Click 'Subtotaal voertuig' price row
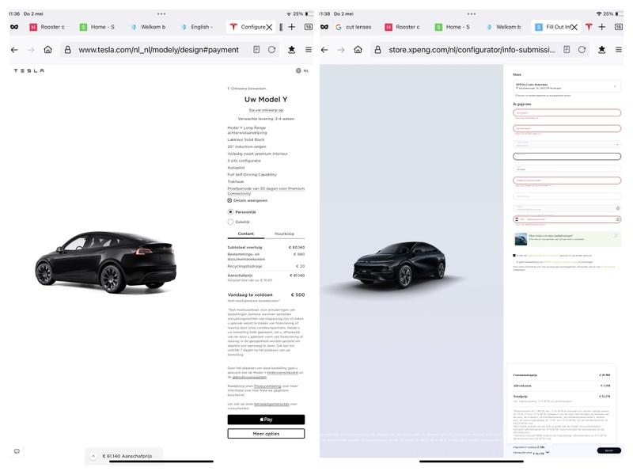This screenshot has width=633, height=475. pyautogui.click(x=266, y=247)
